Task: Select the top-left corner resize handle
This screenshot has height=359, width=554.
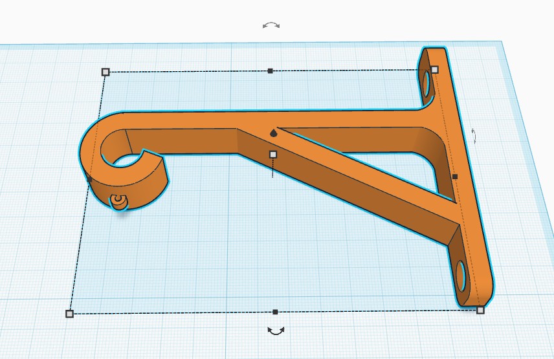Action: pyautogui.click(x=105, y=72)
